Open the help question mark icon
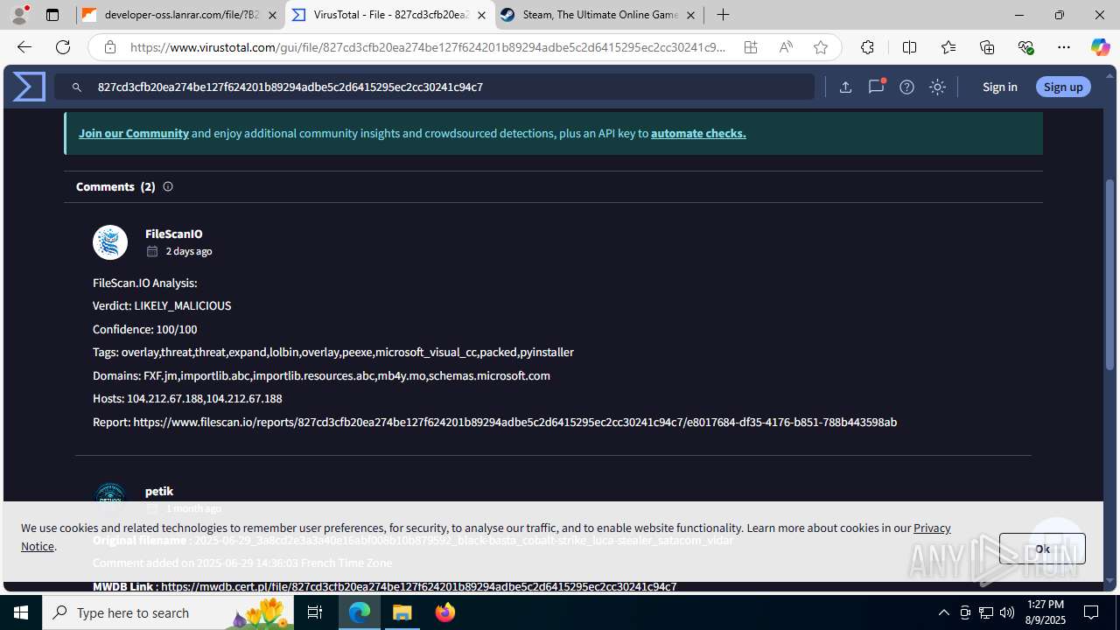Image resolution: width=1120 pixels, height=630 pixels. pyautogui.click(x=906, y=87)
